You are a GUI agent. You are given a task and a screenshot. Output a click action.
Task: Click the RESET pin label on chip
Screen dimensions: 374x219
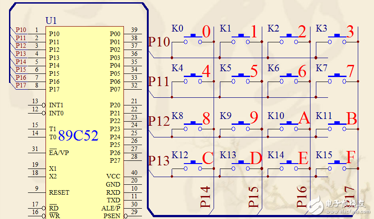tap(59, 192)
